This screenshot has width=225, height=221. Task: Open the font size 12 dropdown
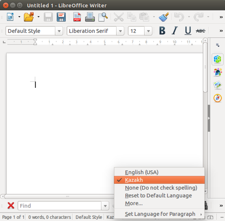(148, 31)
